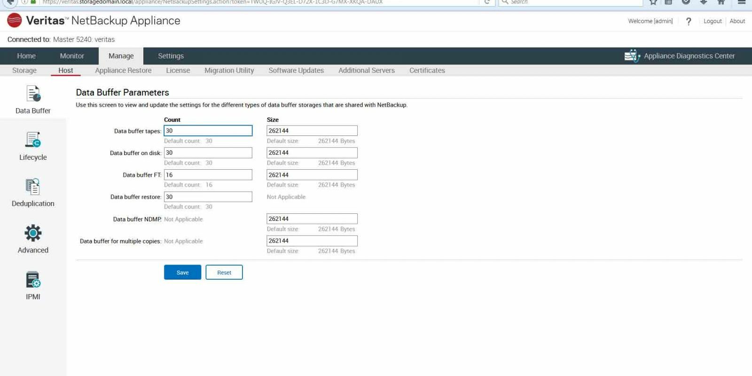Image resolution: width=752 pixels, height=376 pixels.
Task: Open the Deduplication sidebar icon
Action: (33, 187)
